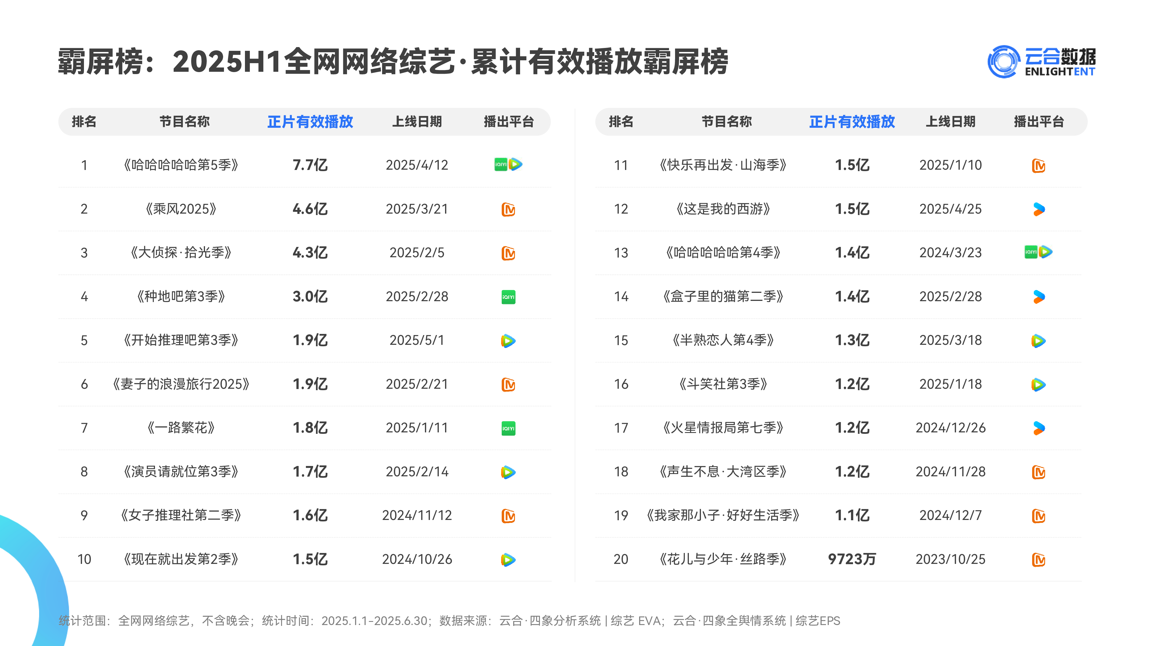Select the title 《种地吧第3季》
This screenshot has width=1150, height=646.
coord(181,297)
